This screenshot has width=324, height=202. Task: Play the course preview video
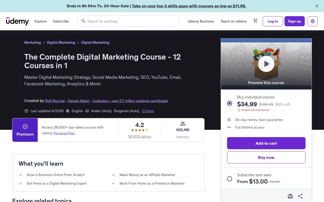(266, 64)
